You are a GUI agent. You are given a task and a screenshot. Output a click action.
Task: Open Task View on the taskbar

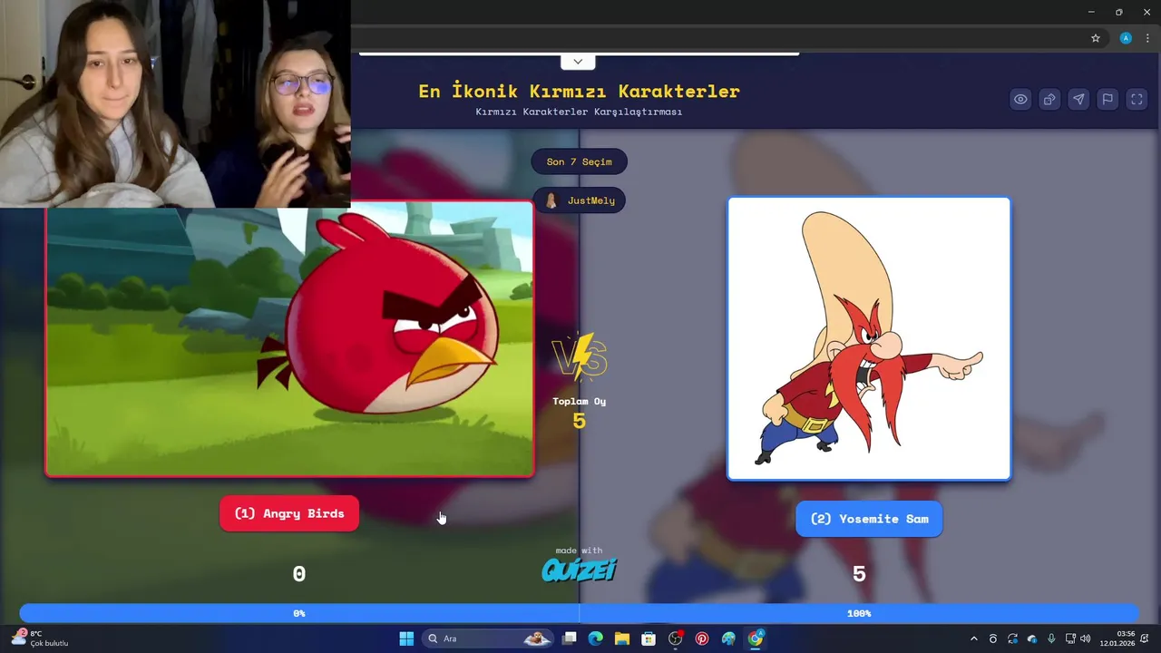(x=569, y=638)
